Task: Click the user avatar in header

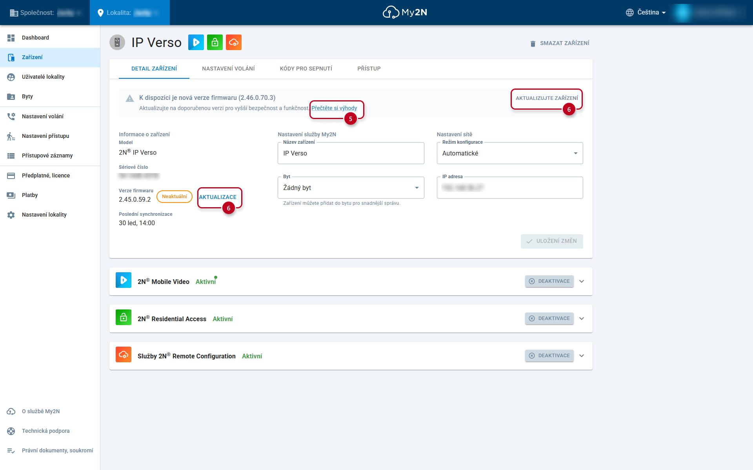Action: (683, 13)
